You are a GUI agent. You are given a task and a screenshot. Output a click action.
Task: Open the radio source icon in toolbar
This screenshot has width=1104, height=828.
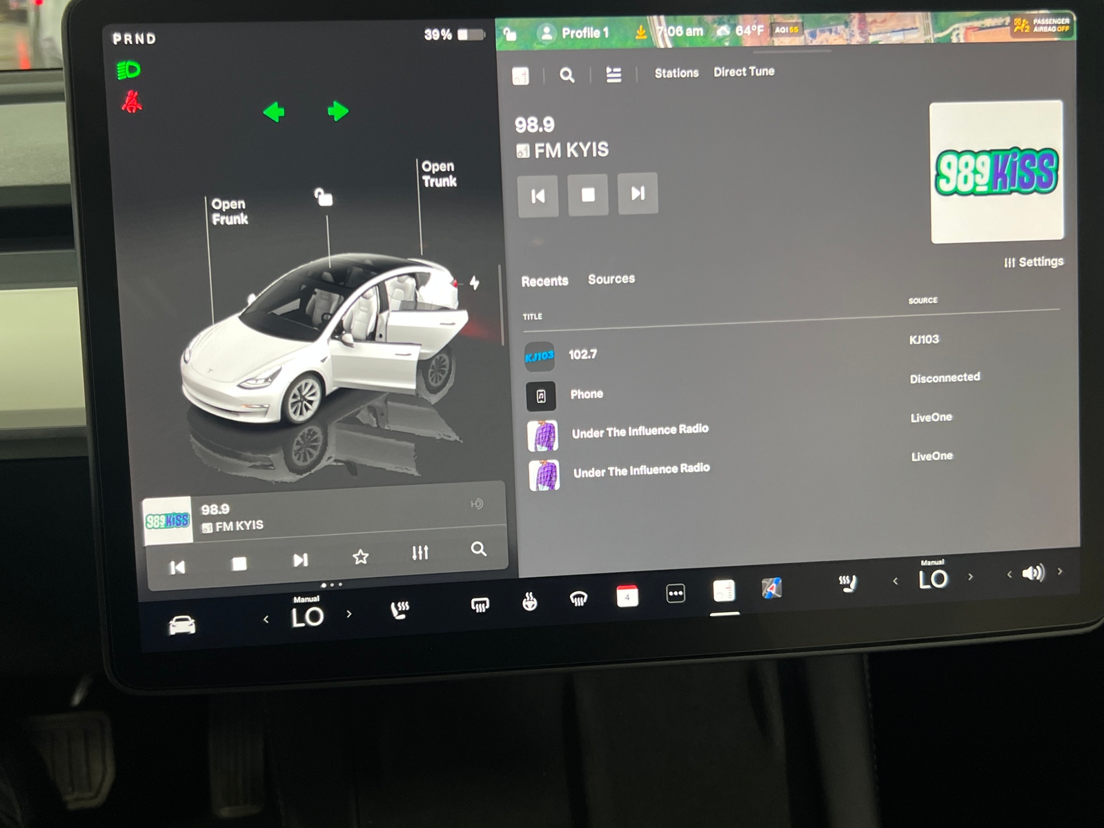521,76
